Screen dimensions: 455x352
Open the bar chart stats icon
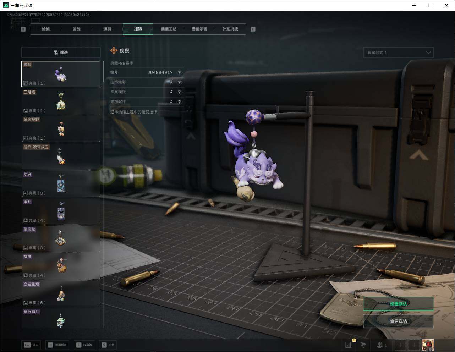pos(349,345)
